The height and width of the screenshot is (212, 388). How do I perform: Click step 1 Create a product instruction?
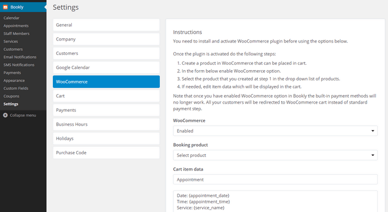coord(244,63)
